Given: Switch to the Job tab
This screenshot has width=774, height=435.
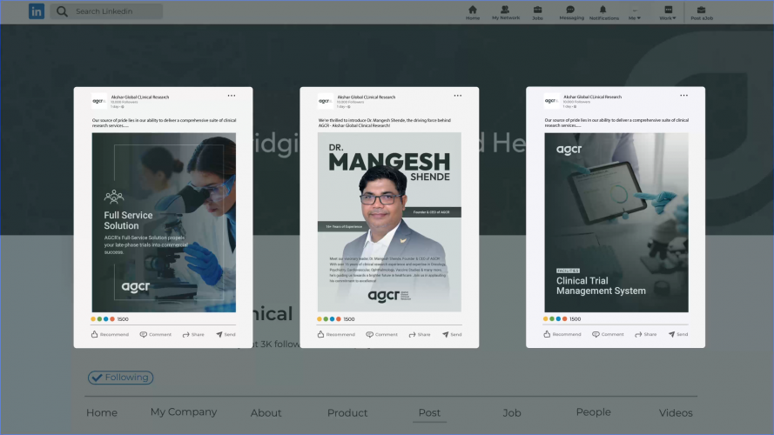Looking at the screenshot, I should pyautogui.click(x=511, y=412).
